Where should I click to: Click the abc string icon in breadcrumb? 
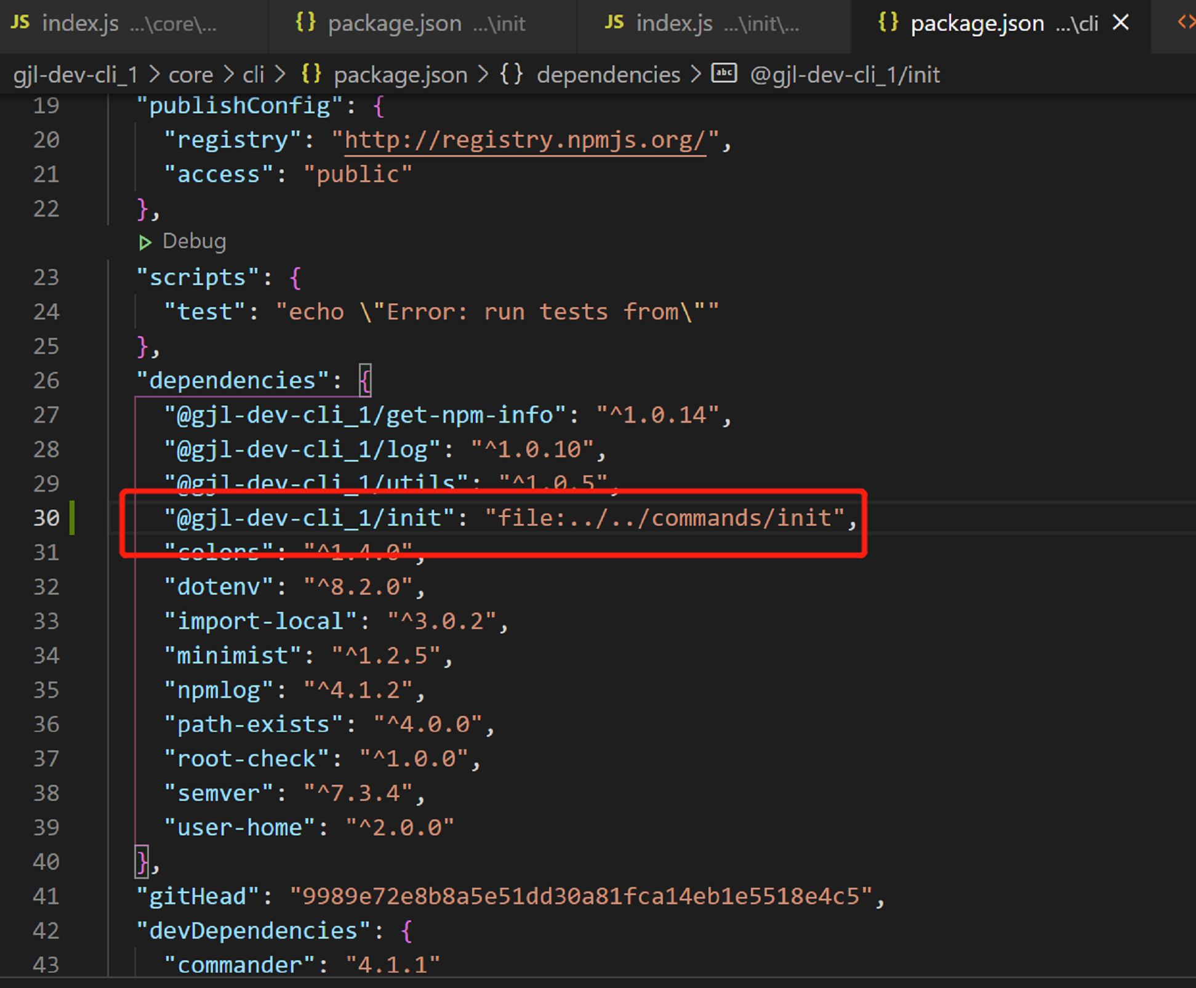click(x=724, y=74)
